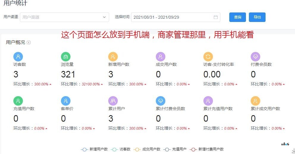Click the 付费会员数 diamond icon

point(255,56)
